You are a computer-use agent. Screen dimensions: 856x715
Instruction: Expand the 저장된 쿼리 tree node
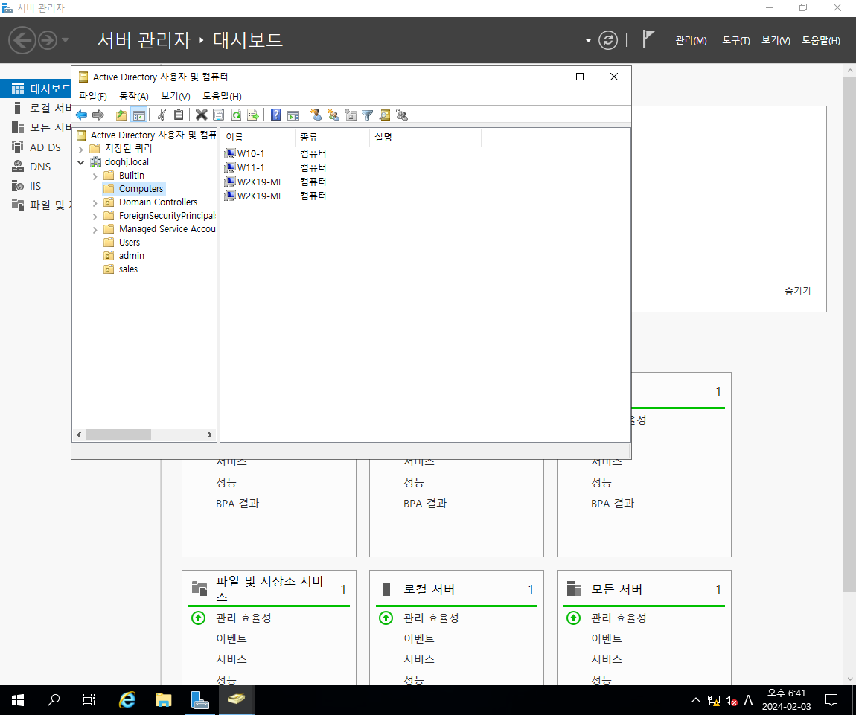(x=81, y=149)
